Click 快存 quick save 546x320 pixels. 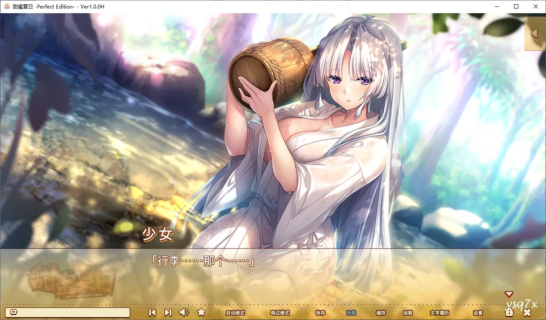320,313
